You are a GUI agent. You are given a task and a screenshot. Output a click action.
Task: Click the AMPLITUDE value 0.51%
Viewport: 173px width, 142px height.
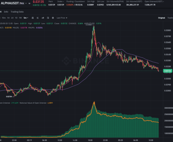(x=99, y=24)
